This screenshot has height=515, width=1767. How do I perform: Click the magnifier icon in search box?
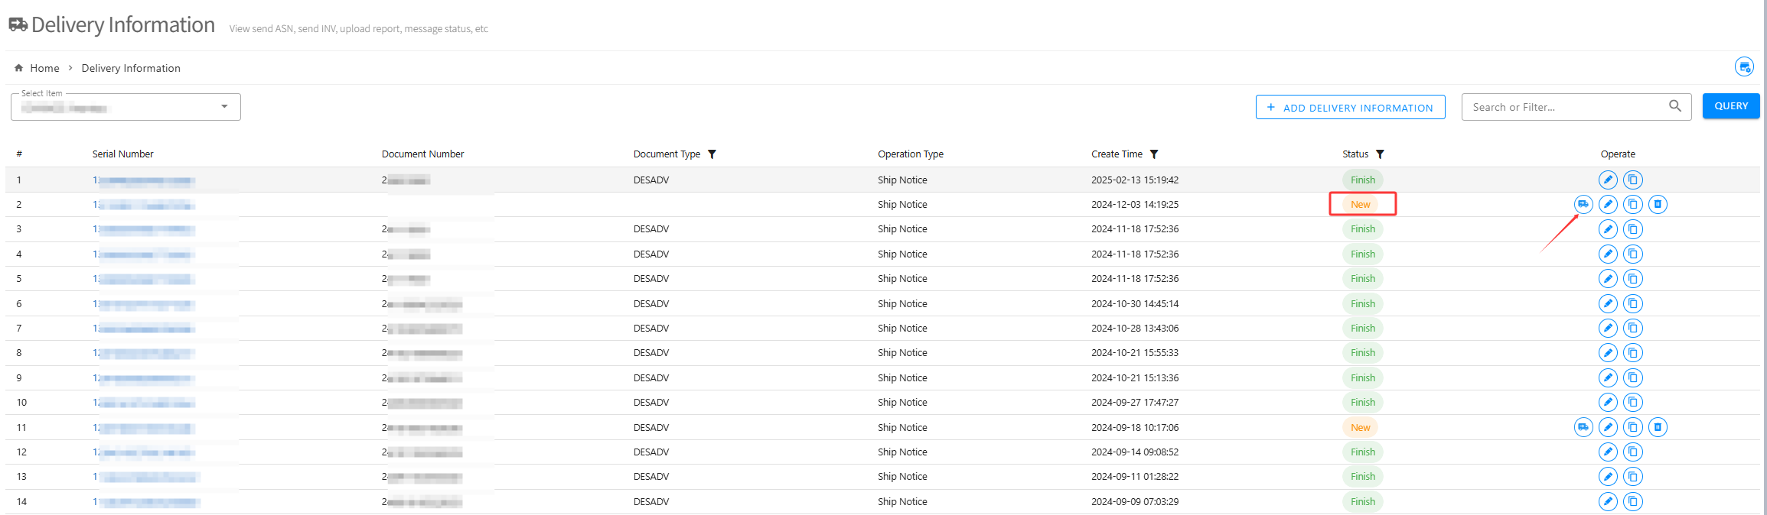coord(1675,106)
